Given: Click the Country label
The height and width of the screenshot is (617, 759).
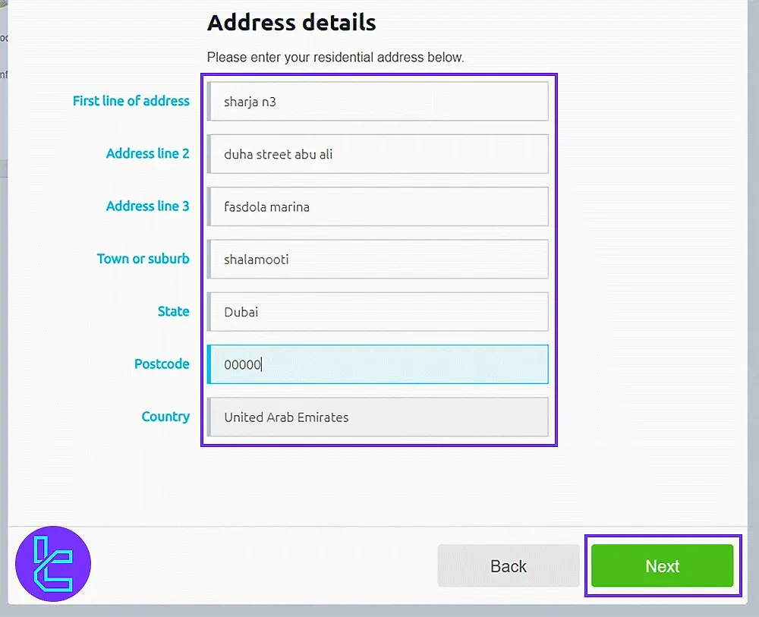Looking at the screenshot, I should (x=165, y=417).
